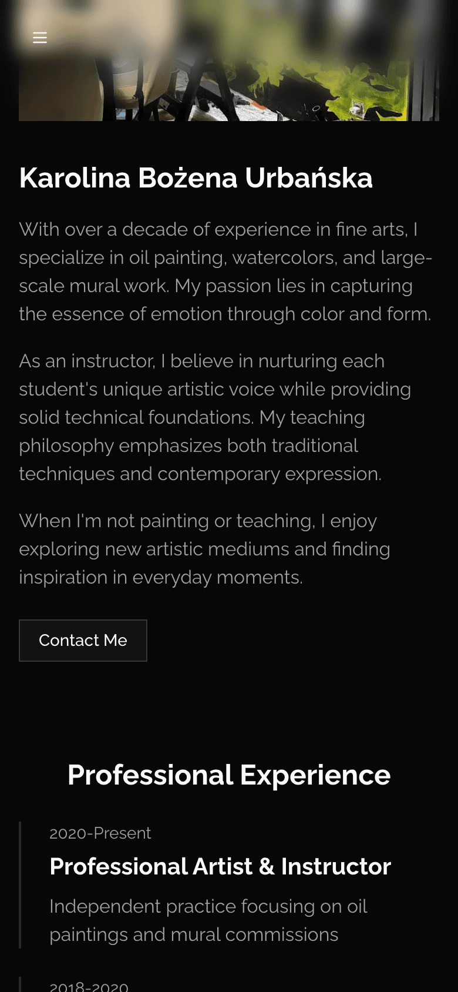
Task: Select the Karolina Bożena Urbańska name heading
Action: (196, 178)
